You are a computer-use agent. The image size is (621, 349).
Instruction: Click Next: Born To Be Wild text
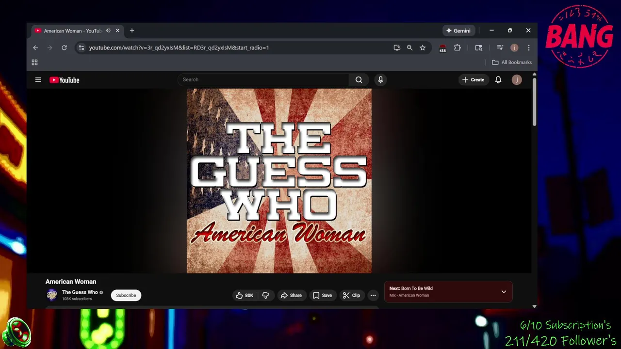[x=411, y=288]
